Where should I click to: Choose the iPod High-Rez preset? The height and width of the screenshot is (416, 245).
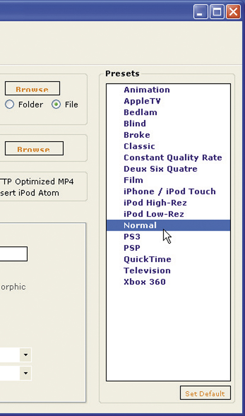coord(155,203)
